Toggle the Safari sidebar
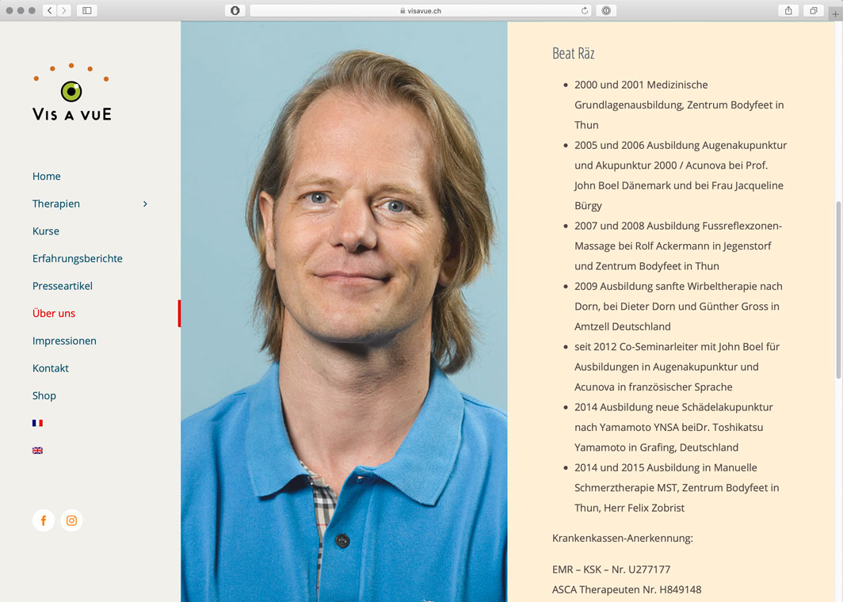 coord(87,10)
